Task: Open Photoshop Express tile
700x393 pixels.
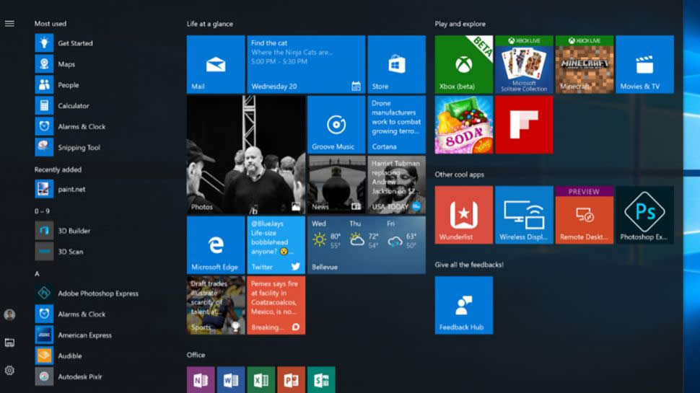Action: [x=644, y=215]
